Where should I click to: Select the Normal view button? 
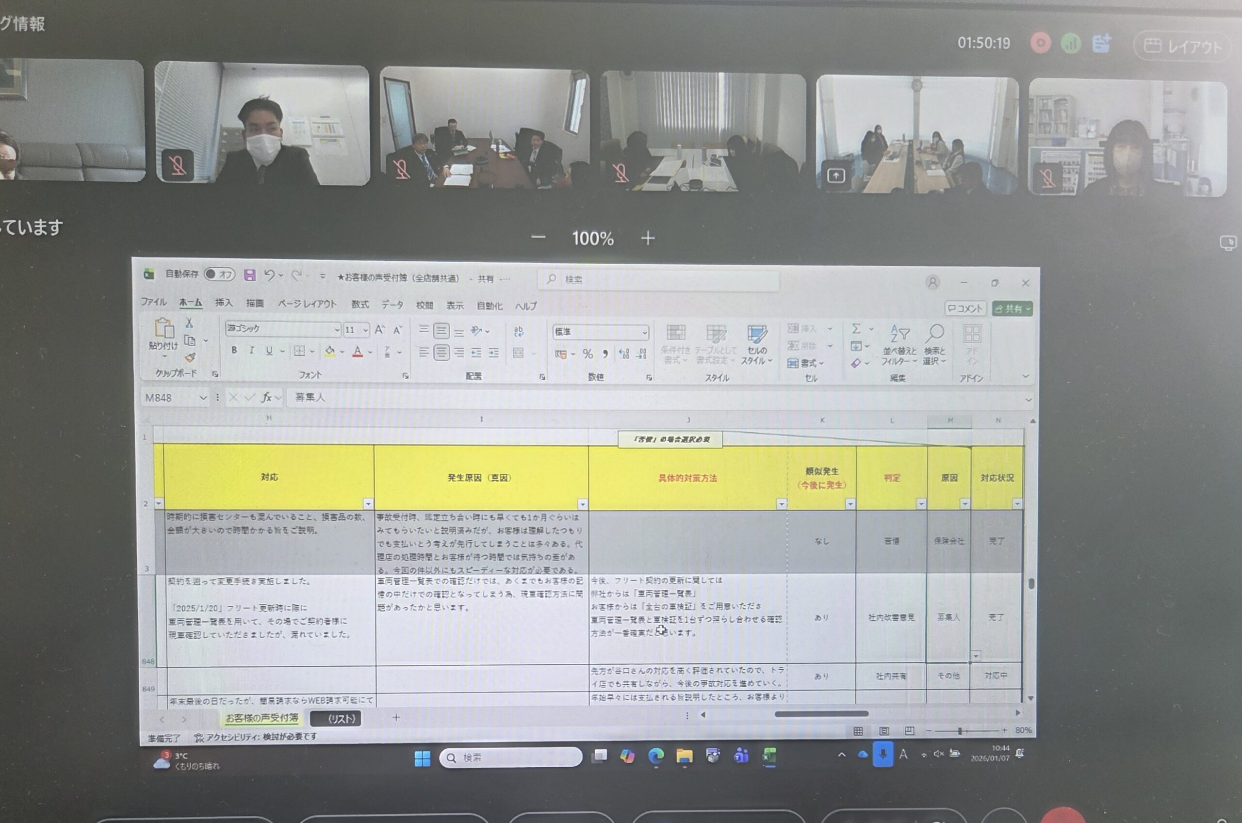point(858,731)
